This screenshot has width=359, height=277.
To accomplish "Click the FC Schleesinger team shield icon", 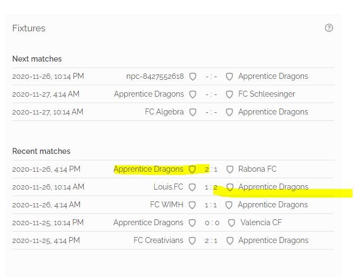I will [x=229, y=94].
